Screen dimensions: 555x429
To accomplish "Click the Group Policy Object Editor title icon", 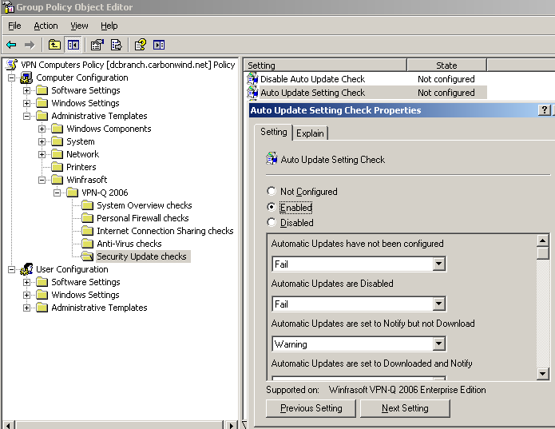I will tap(9, 7).
